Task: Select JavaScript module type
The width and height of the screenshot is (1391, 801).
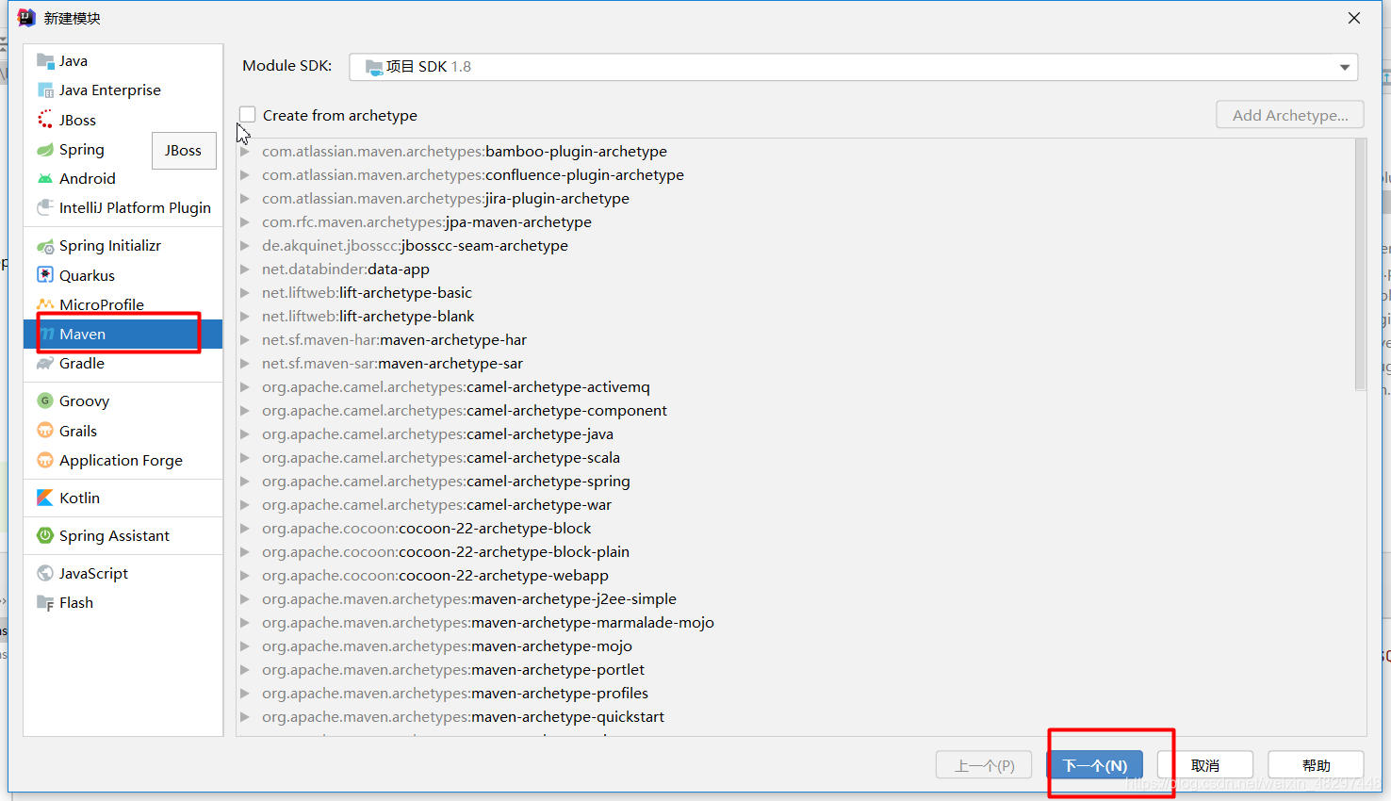Action: [x=123, y=573]
